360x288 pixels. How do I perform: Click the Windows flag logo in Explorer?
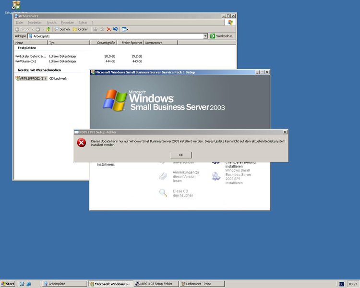(230, 23)
